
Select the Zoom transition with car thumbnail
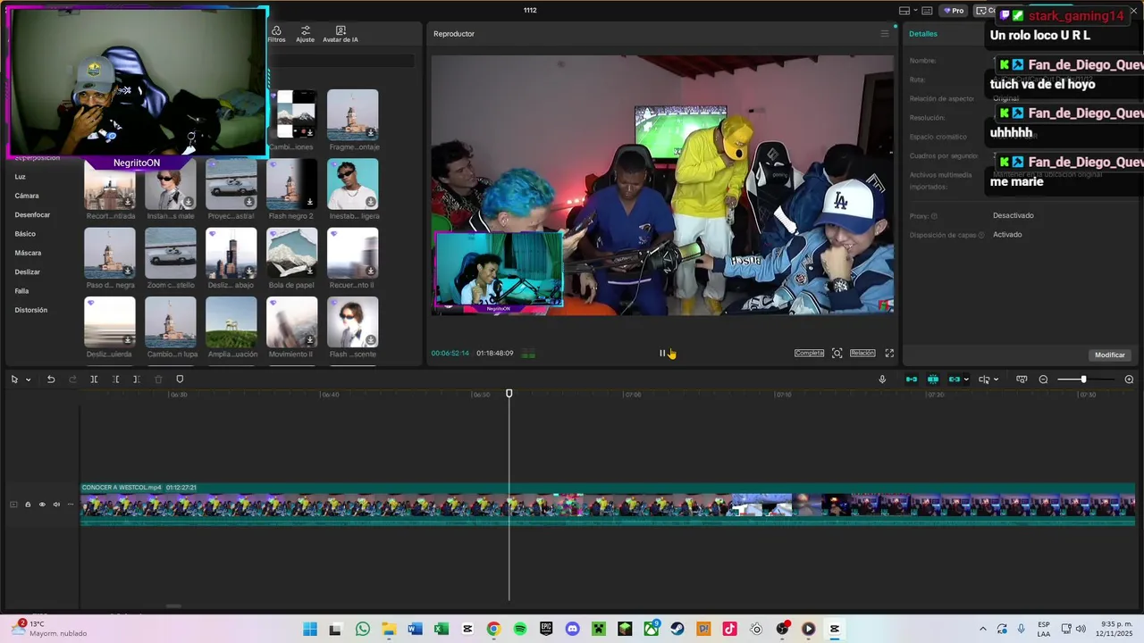170,253
